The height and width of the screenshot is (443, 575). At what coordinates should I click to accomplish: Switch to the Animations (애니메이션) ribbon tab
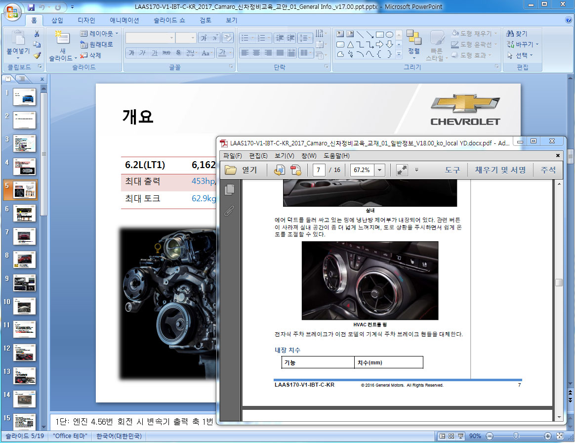coord(124,20)
